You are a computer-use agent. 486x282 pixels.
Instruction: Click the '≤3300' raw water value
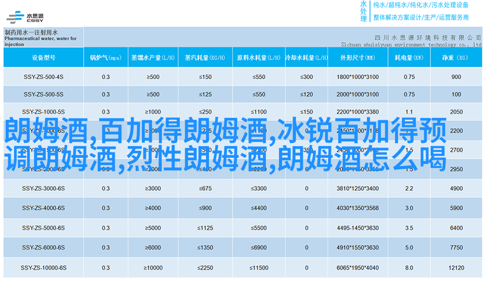(259, 188)
